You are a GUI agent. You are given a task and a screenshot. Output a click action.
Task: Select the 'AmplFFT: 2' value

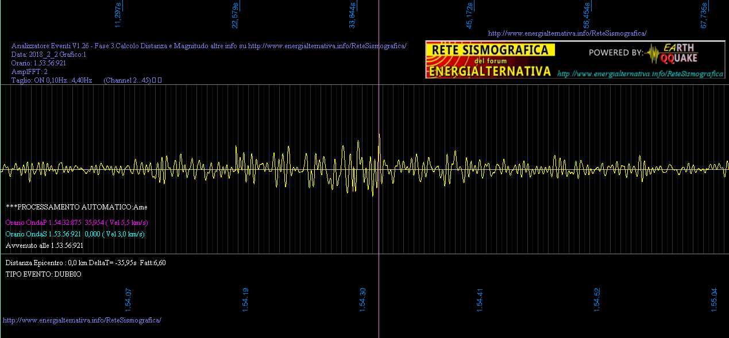(29, 72)
